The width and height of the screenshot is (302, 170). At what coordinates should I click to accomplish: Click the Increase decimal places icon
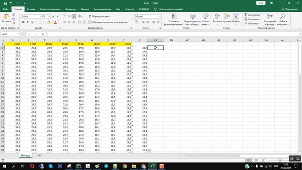(x=153, y=22)
